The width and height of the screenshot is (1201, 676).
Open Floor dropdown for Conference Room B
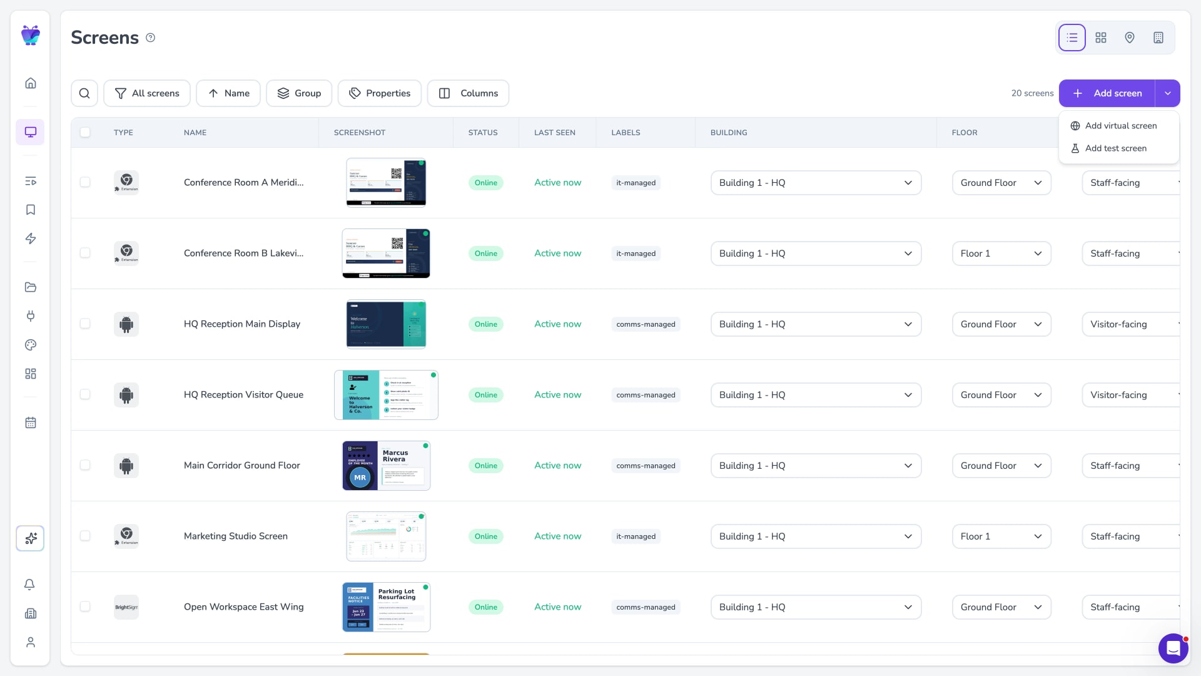(x=1001, y=253)
